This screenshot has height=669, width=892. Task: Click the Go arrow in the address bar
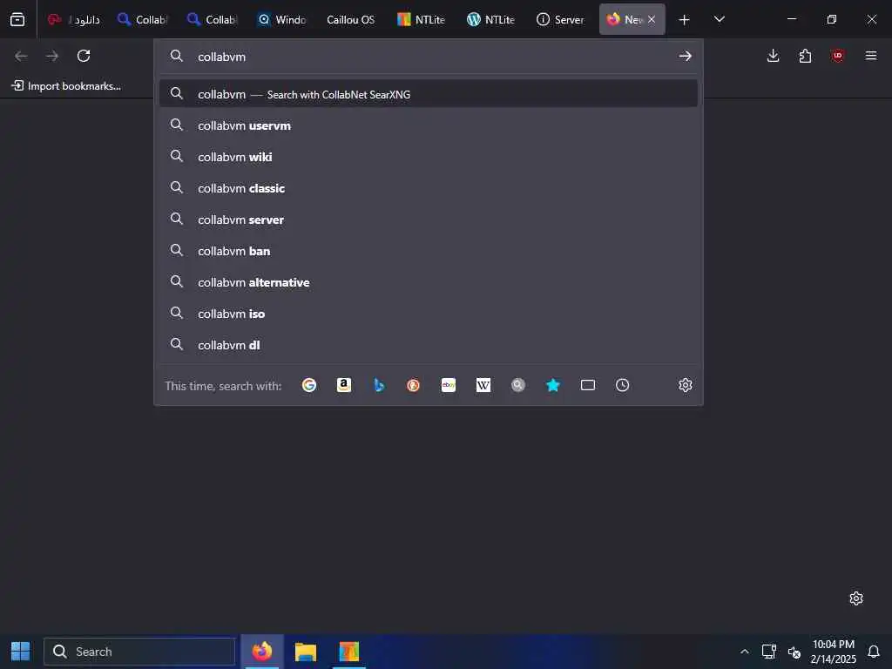(685, 56)
